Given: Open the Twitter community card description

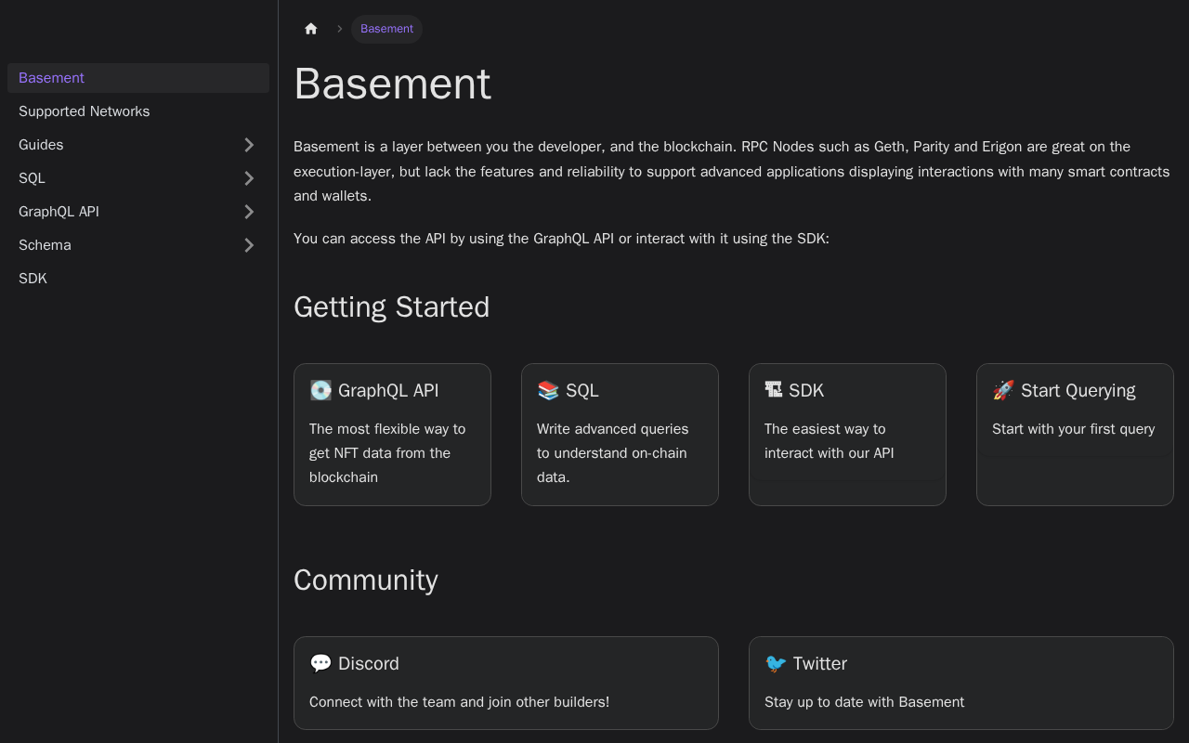Looking at the screenshot, I should point(865,702).
